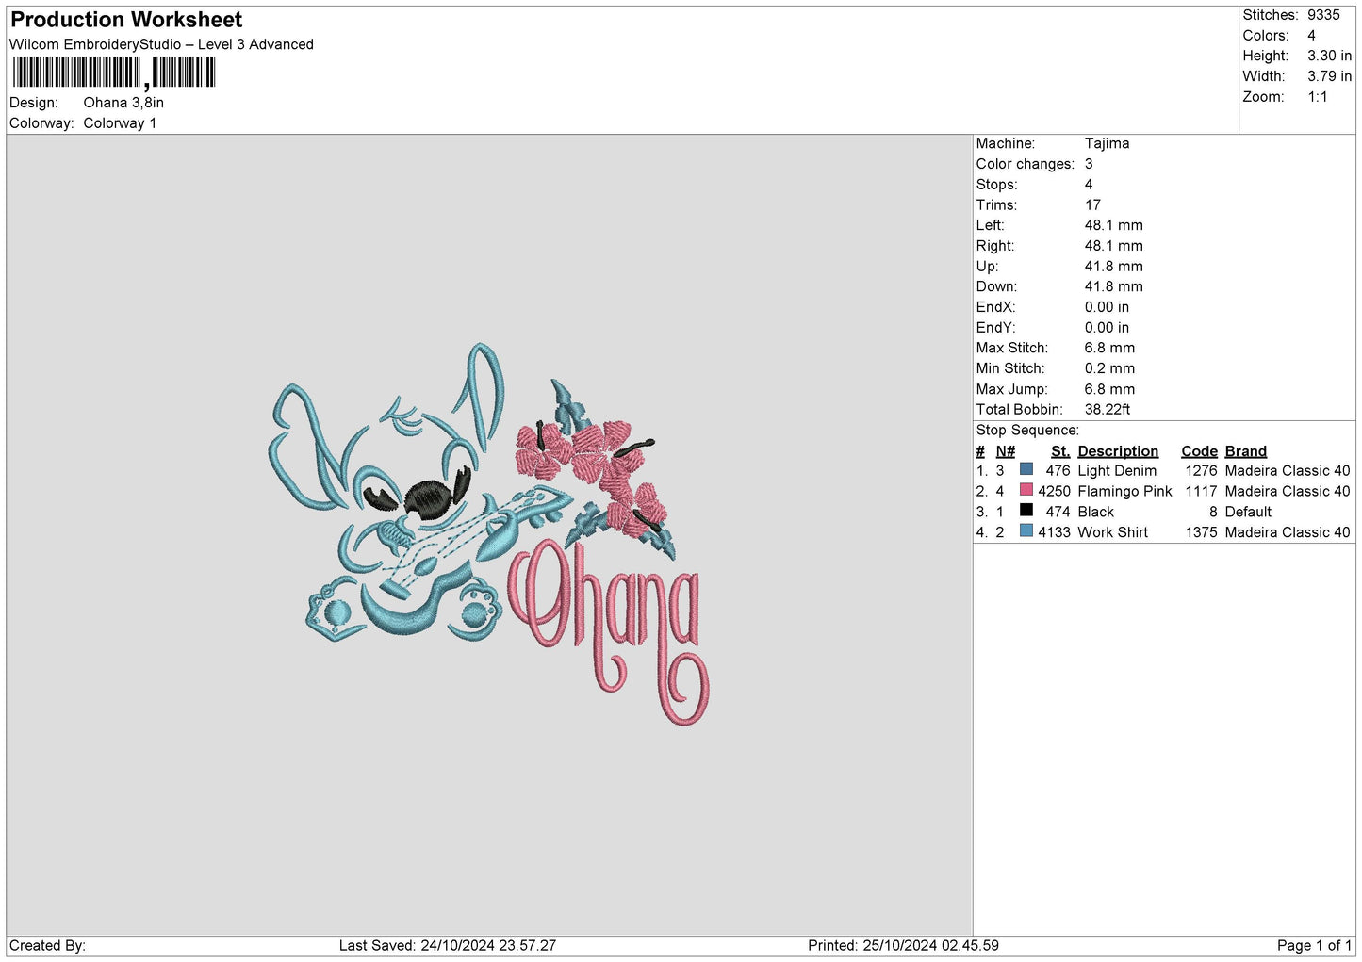Click the stitch count '4250'
This screenshot has width=1362, height=962.
[1055, 491]
